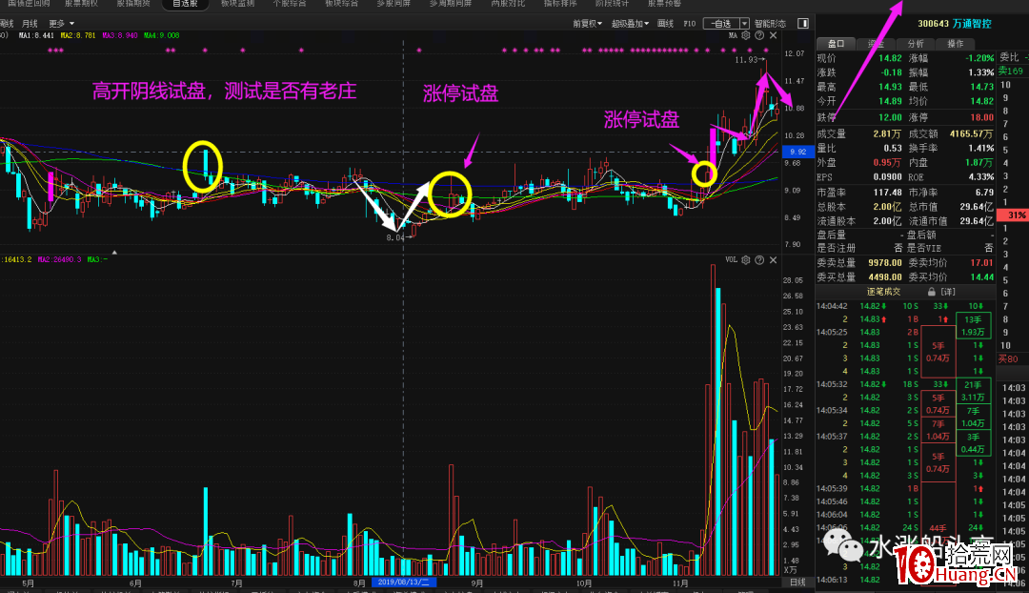Close the MA indicator overlay
The width and height of the screenshot is (1029, 593).
(x=773, y=35)
